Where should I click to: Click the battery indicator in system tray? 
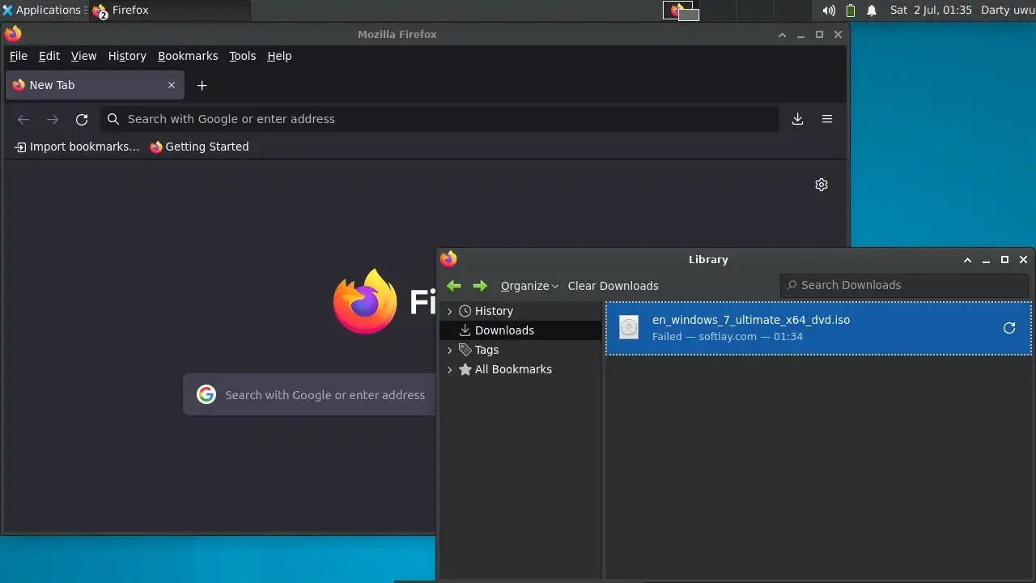851,11
